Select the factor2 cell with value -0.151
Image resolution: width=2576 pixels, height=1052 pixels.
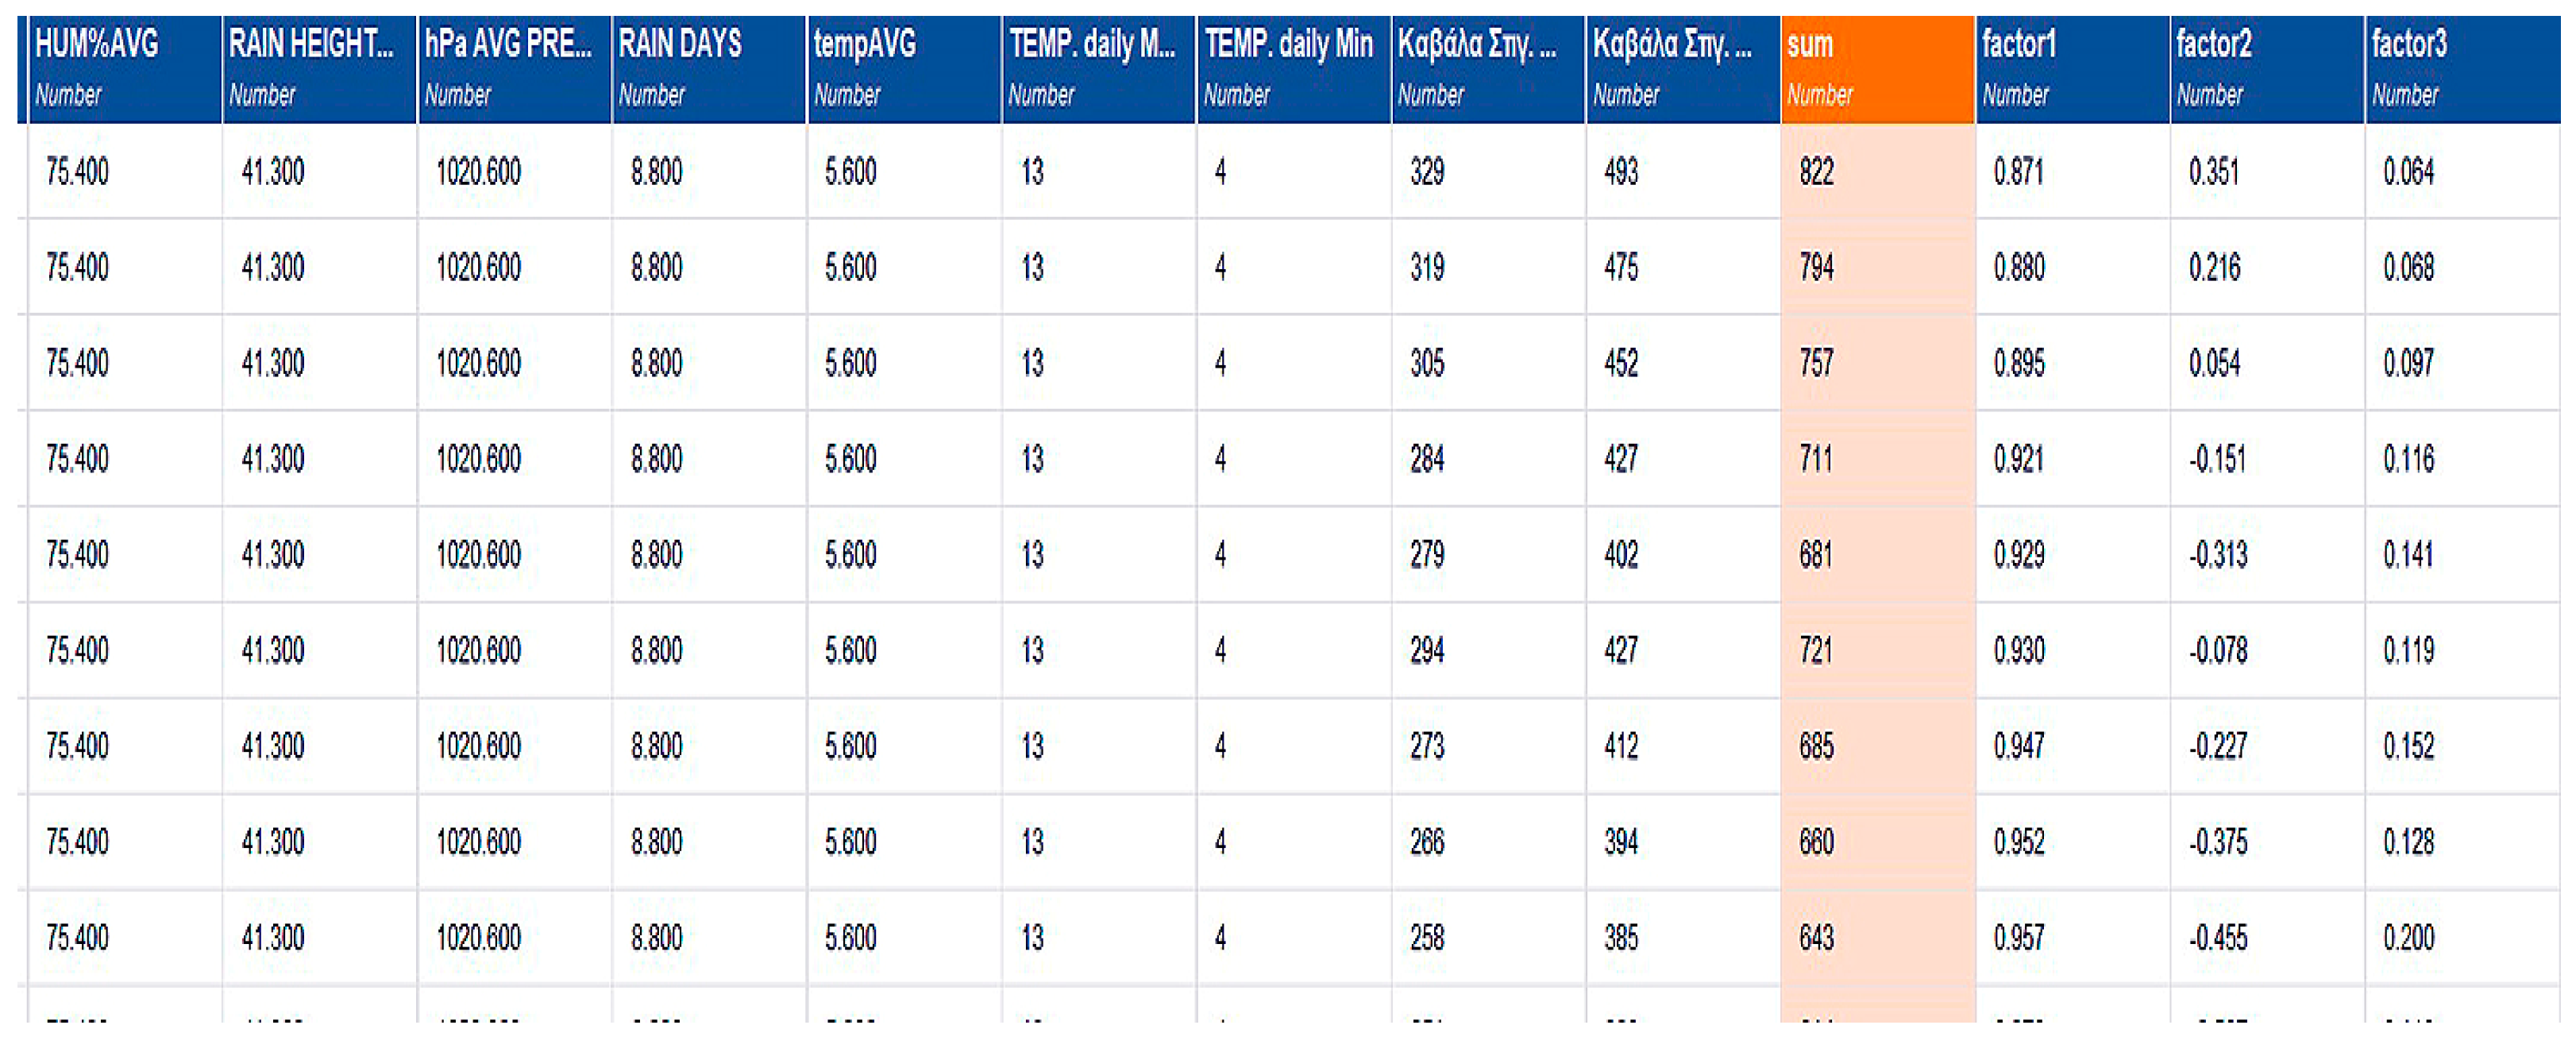coord(2217,459)
